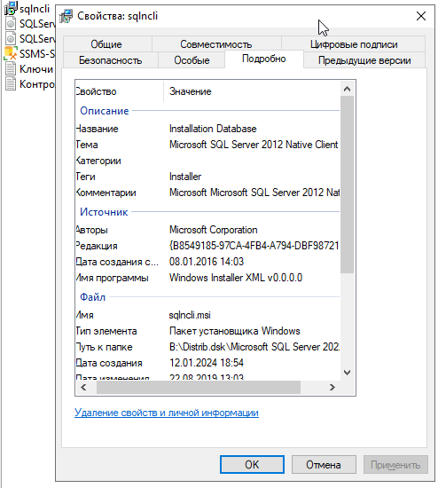Select the '12.01.2024 18:54' creation date
The width and height of the screenshot is (438, 488).
point(207,363)
